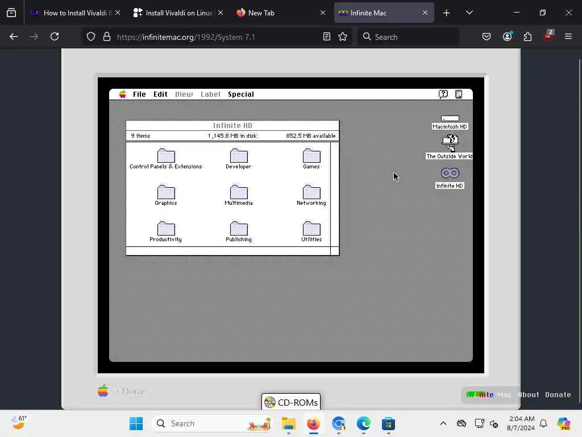Click the Apple logo below the emulator screen

103,391
